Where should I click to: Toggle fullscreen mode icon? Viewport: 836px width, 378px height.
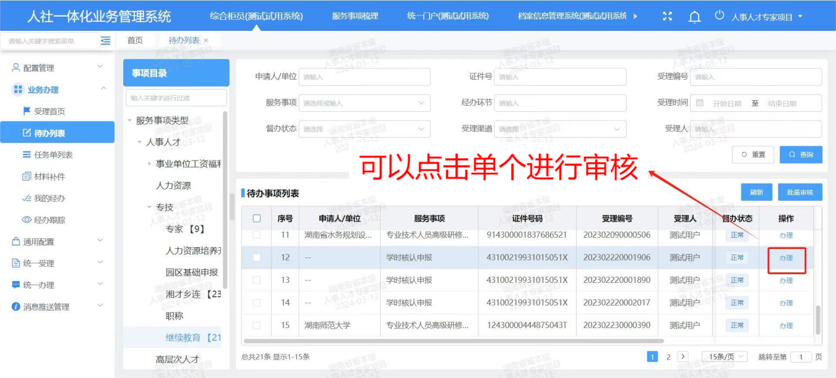pyautogui.click(x=667, y=17)
